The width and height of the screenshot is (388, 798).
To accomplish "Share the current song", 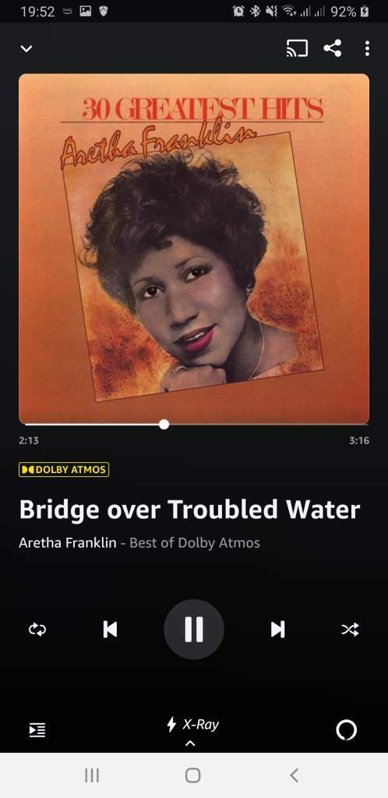I will (x=333, y=48).
